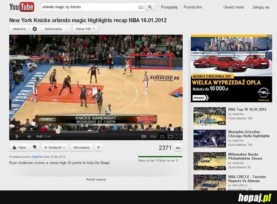The image size is (277, 204).
Task: Click the video progress scrubber handle
Action: pyautogui.click(x=58, y=131)
